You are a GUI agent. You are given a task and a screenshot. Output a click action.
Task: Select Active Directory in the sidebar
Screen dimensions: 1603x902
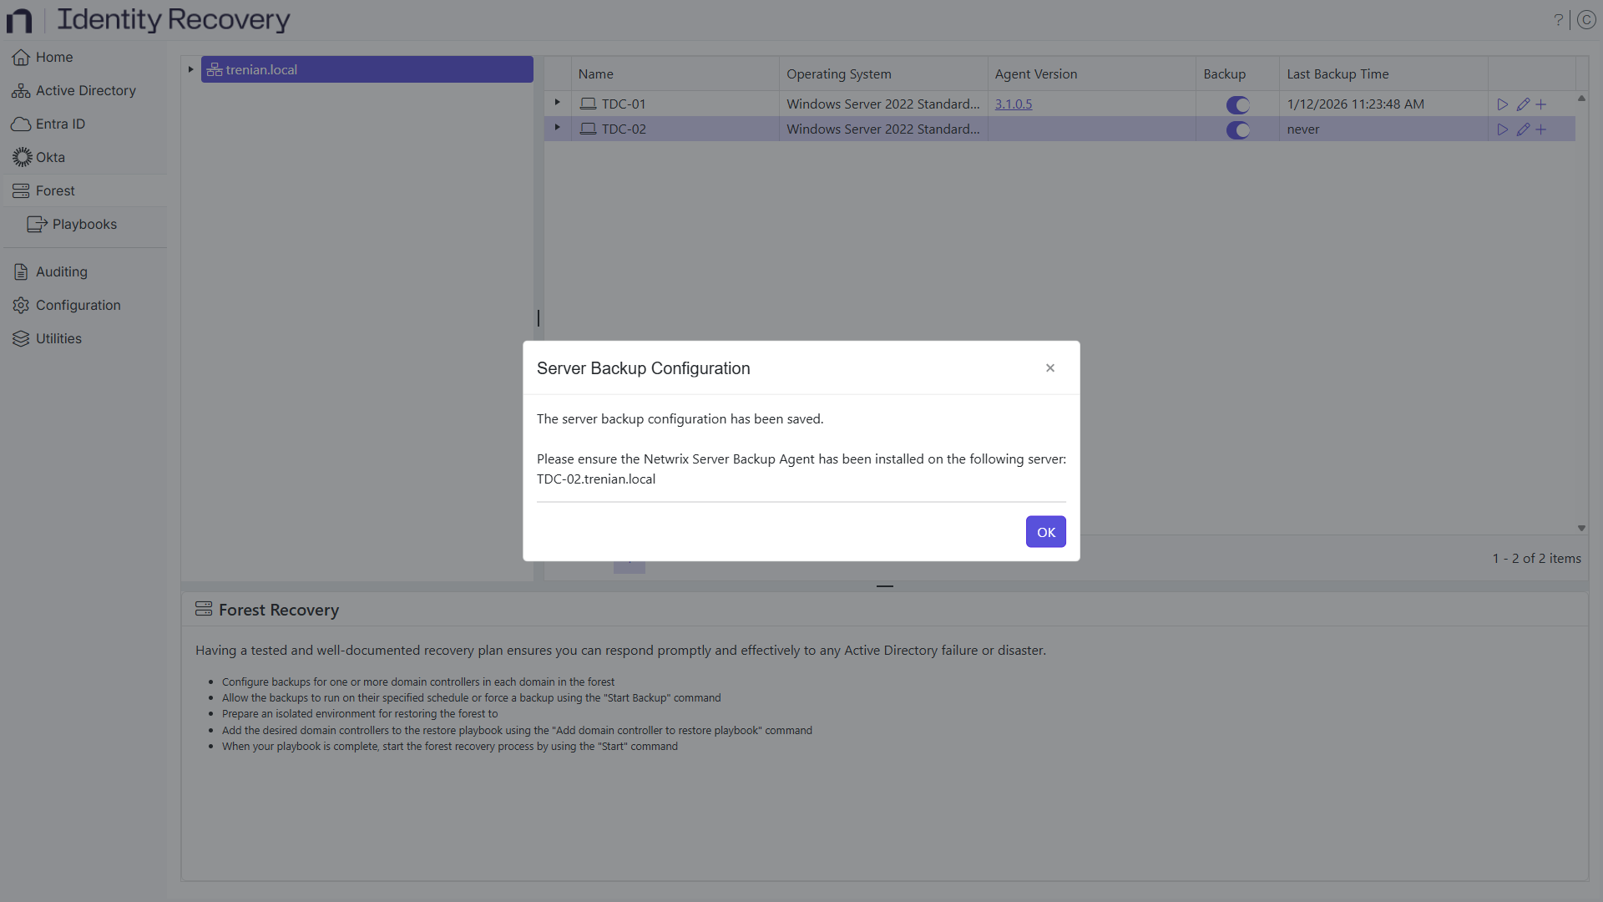click(x=84, y=90)
